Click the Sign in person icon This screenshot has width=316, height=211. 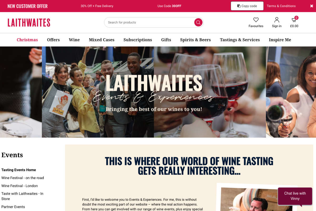click(277, 20)
